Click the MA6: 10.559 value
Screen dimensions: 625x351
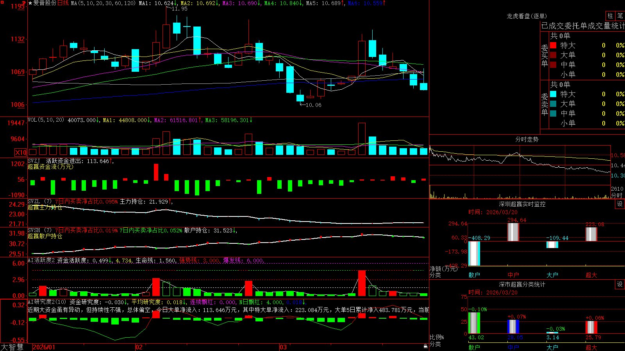pyautogui.click(x=366, y=3)
